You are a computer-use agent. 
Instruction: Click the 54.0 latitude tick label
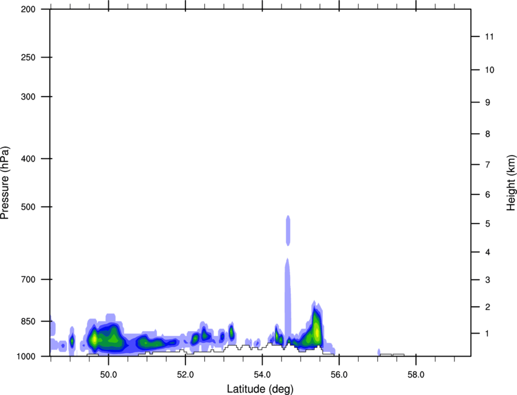[x=262, y=375]
